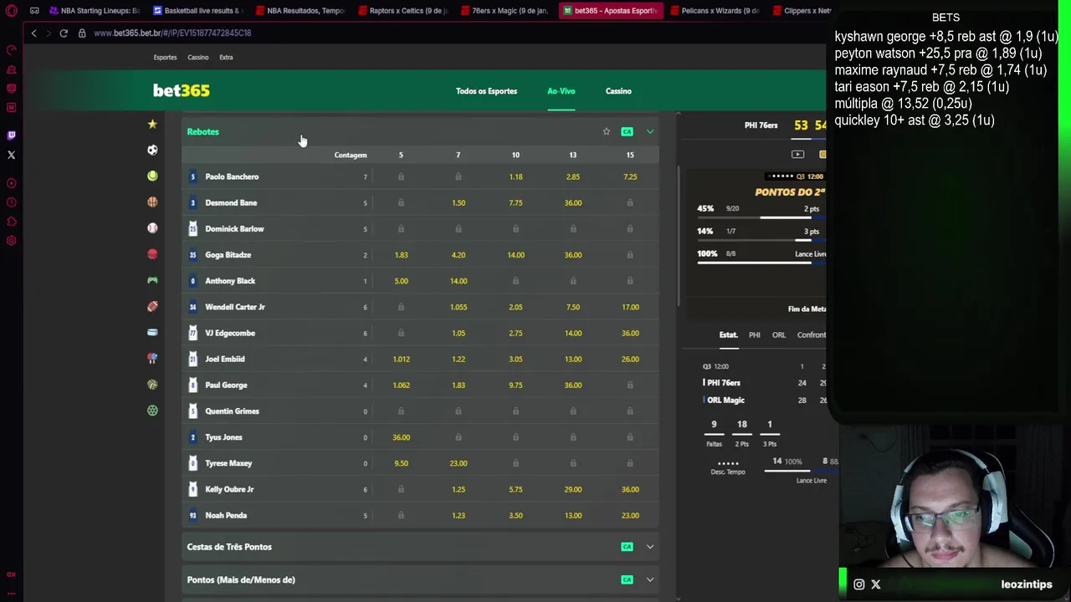Select the red cricket ball sport icon
Viewport: 1071px width, 602px height.
tap(152, 254)
